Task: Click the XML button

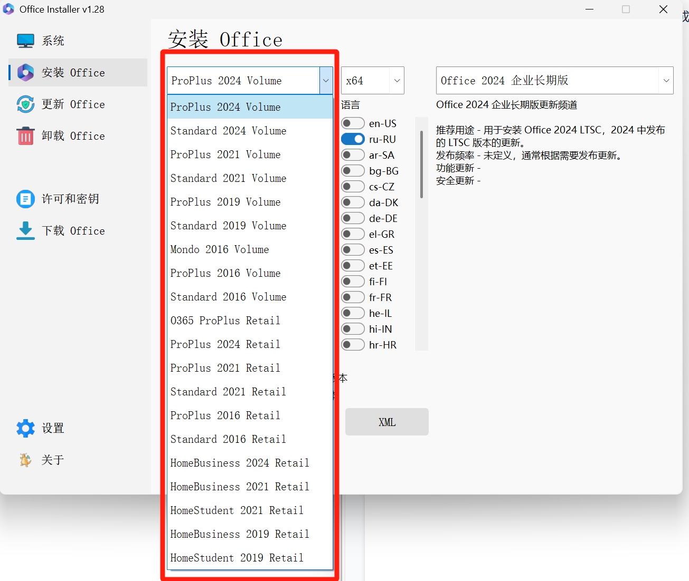Action: pos(386,422)
